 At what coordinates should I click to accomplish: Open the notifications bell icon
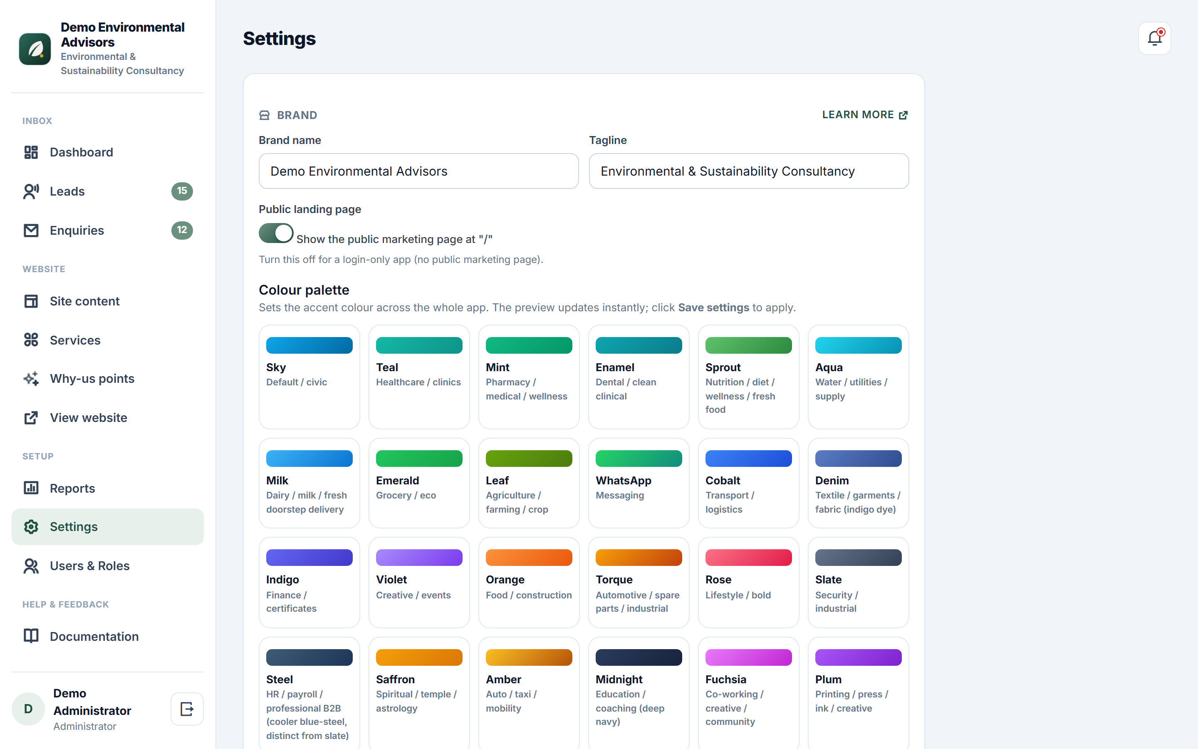pyautogui.click(x=1154, y=38)
